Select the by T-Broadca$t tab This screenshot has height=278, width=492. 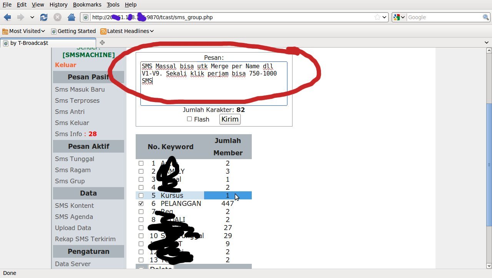click(x=48, y=43)
